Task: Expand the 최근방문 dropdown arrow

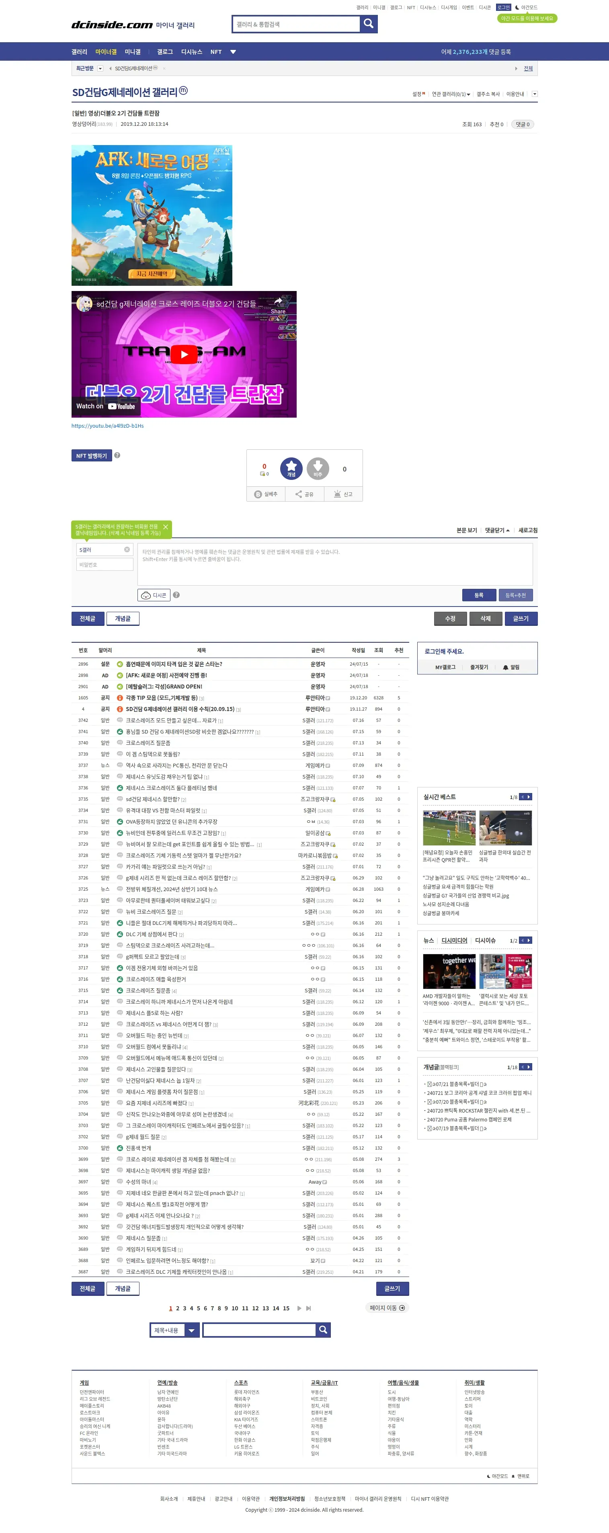Action: coord(100,68)
